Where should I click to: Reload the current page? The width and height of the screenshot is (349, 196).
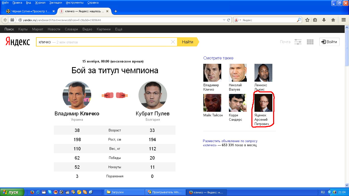point(229,20)
